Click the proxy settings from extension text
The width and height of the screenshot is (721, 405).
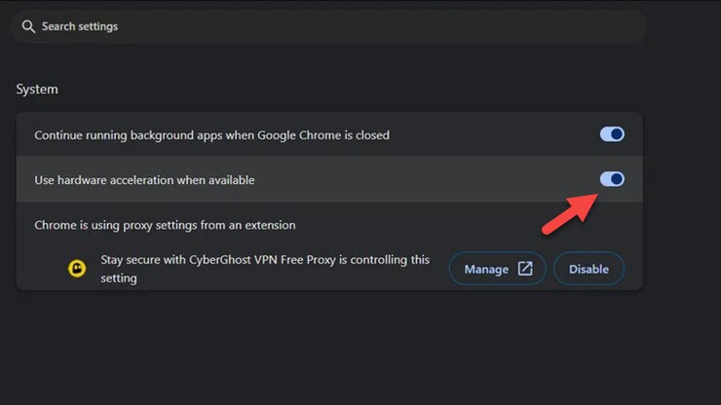[165, 225]
